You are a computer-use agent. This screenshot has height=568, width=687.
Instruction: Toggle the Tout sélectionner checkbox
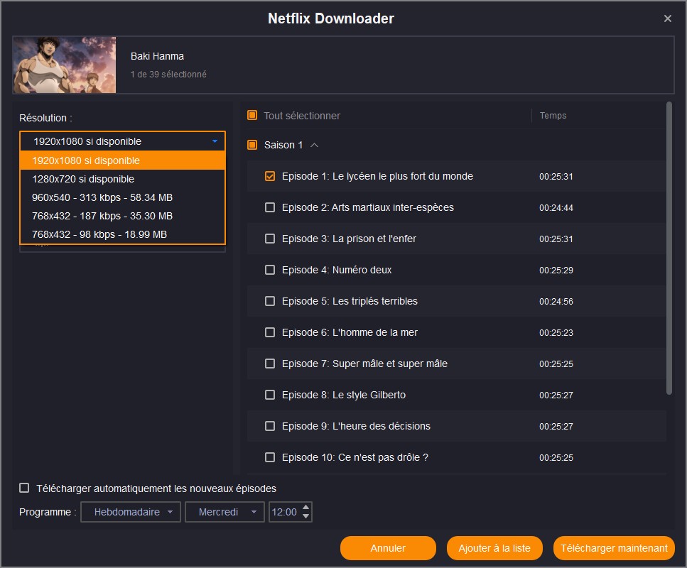click(x=252, y=115)
